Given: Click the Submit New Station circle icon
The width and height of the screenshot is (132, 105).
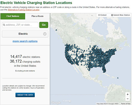Looking at the screenshot, I should tap(112, 15).
